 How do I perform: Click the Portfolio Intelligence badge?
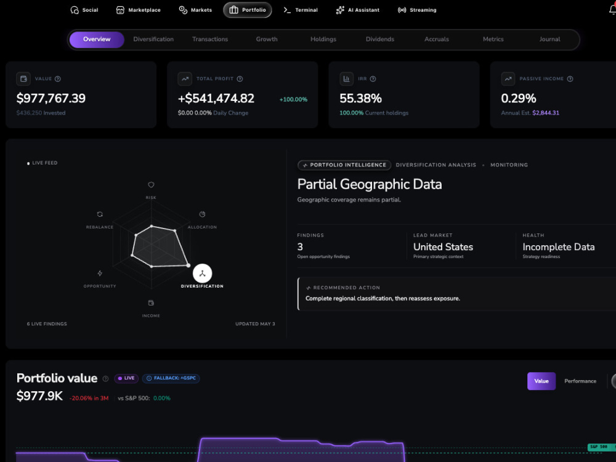point(344,165)
